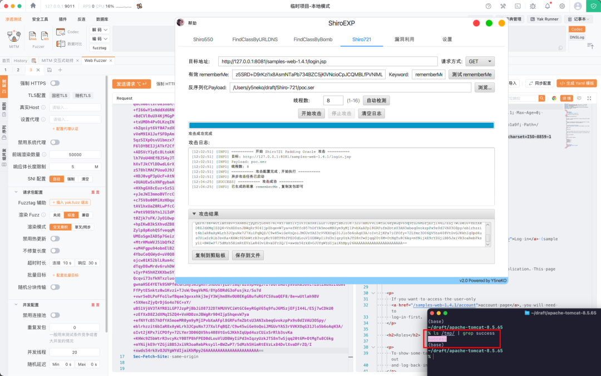Viewport: 601px width, 376px height.
Task: Open the GET request method dropdown in ShiroEXP
Action: (480, 61)
